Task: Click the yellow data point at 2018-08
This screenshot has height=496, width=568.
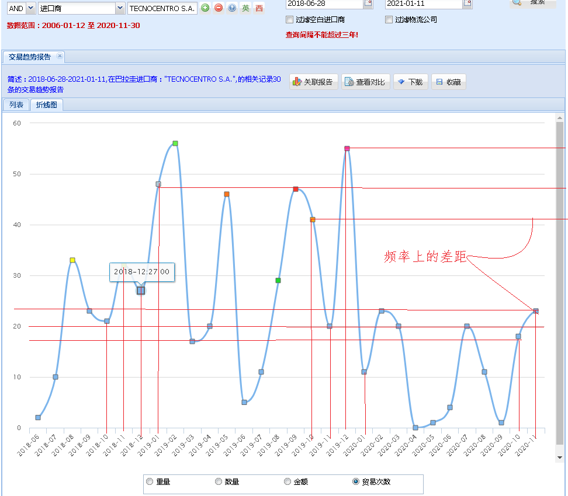Action: (x=72, y=260)
